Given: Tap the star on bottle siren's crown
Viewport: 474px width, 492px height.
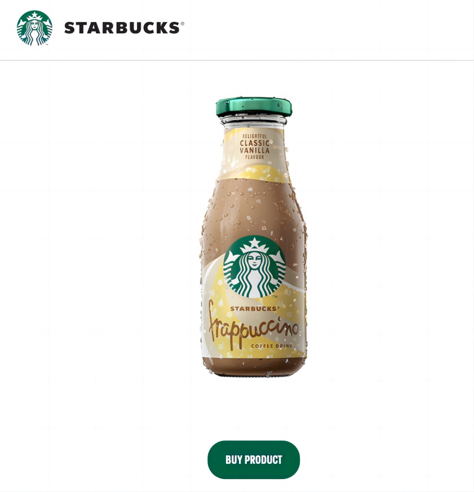Looking at the screenshot, I should 254,242.
